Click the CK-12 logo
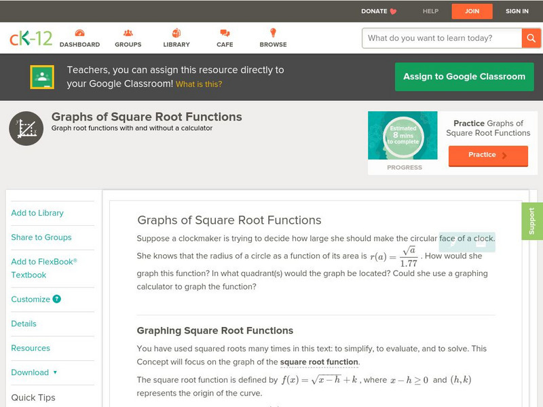 pyautogui.click(x=31, y=39)
